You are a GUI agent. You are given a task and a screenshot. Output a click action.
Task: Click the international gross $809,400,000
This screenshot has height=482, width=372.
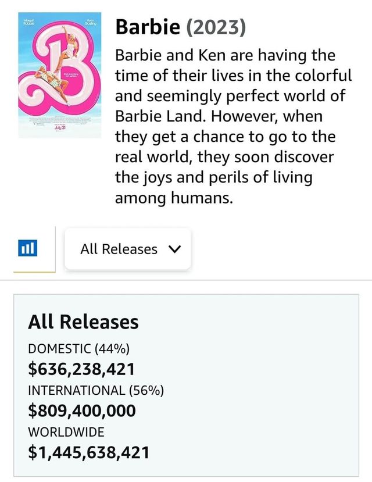pyautogui.click(x=82, y=410)
